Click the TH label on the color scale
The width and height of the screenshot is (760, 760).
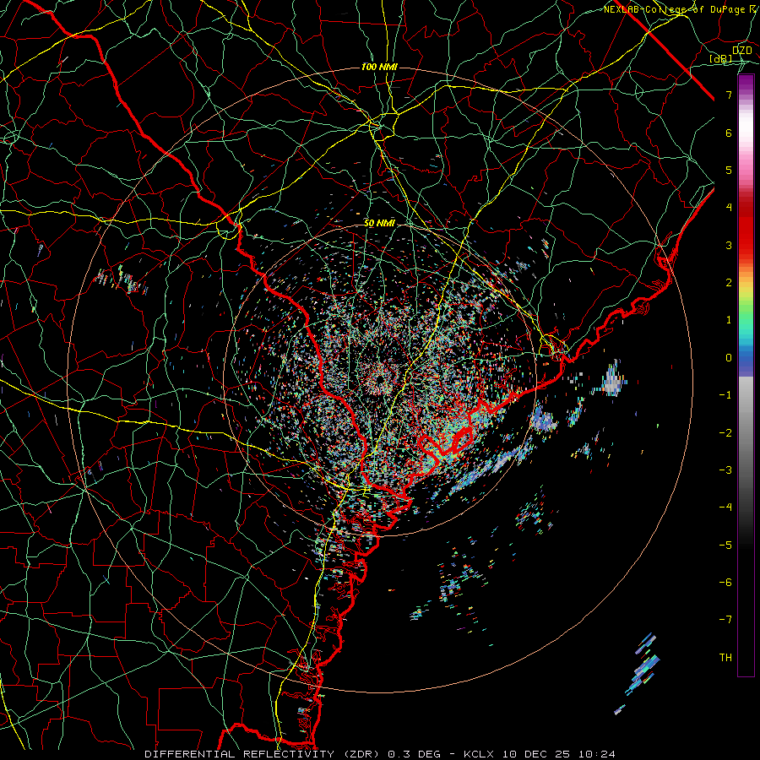[x=725, y=658]
